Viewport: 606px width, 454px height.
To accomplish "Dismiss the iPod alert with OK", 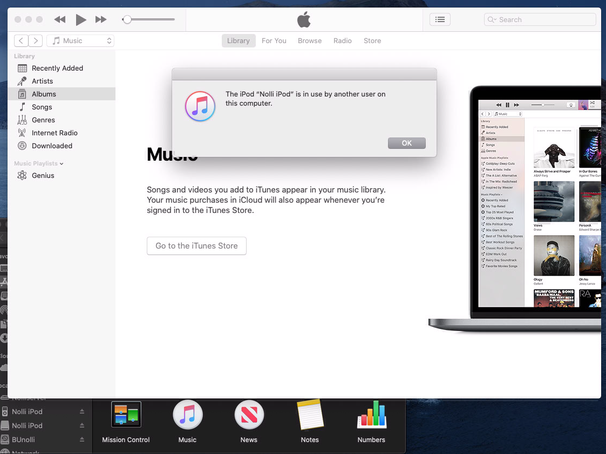I will (x=406, y=143).
